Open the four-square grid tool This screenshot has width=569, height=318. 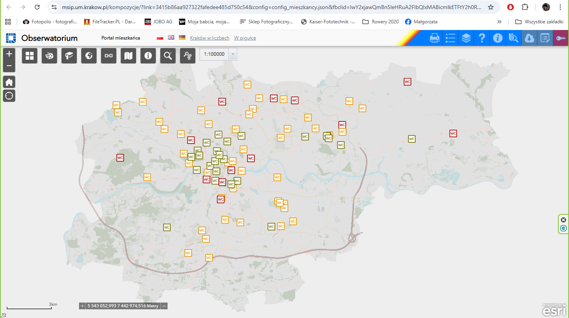pos(30,56)
